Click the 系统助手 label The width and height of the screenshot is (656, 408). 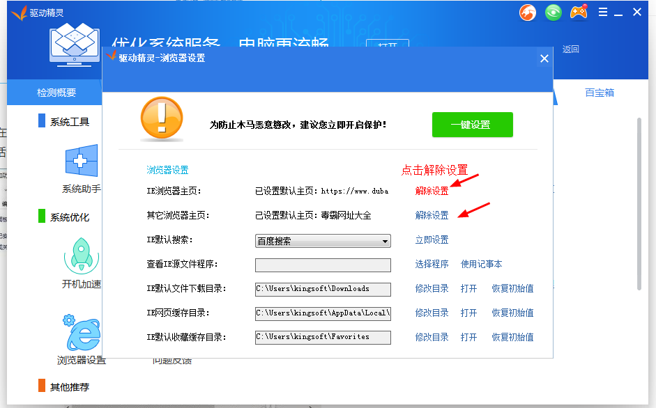click(82, 189)
